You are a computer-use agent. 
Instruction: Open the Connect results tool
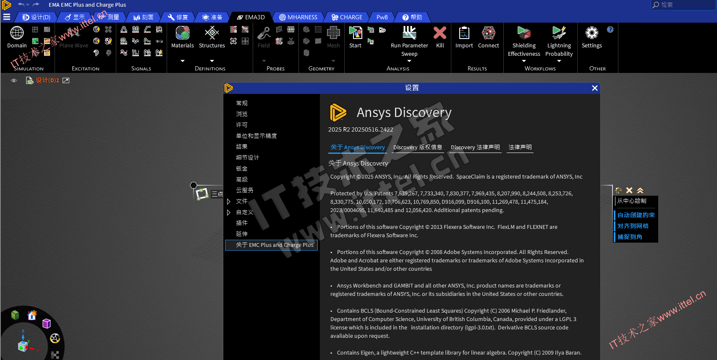point(488,33)
